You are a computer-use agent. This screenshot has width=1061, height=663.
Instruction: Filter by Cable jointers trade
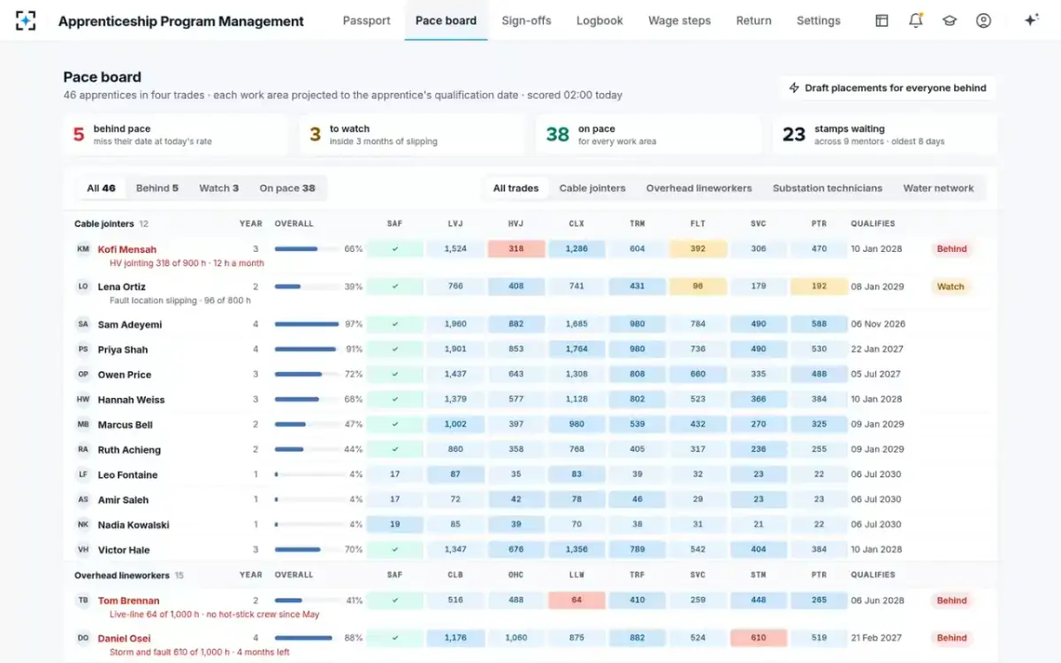point(592,188)
